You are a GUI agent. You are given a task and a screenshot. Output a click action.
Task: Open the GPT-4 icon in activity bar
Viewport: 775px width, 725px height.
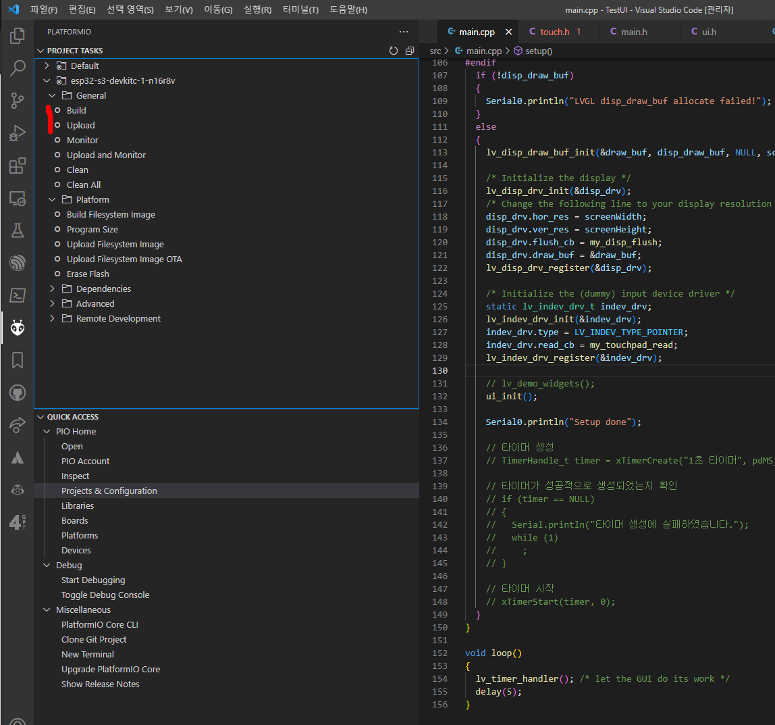tap(18, 522)
